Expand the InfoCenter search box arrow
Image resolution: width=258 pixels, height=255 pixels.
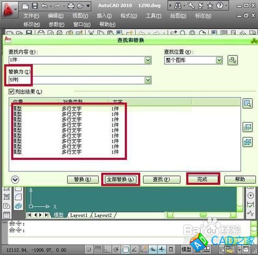[170, 6]
